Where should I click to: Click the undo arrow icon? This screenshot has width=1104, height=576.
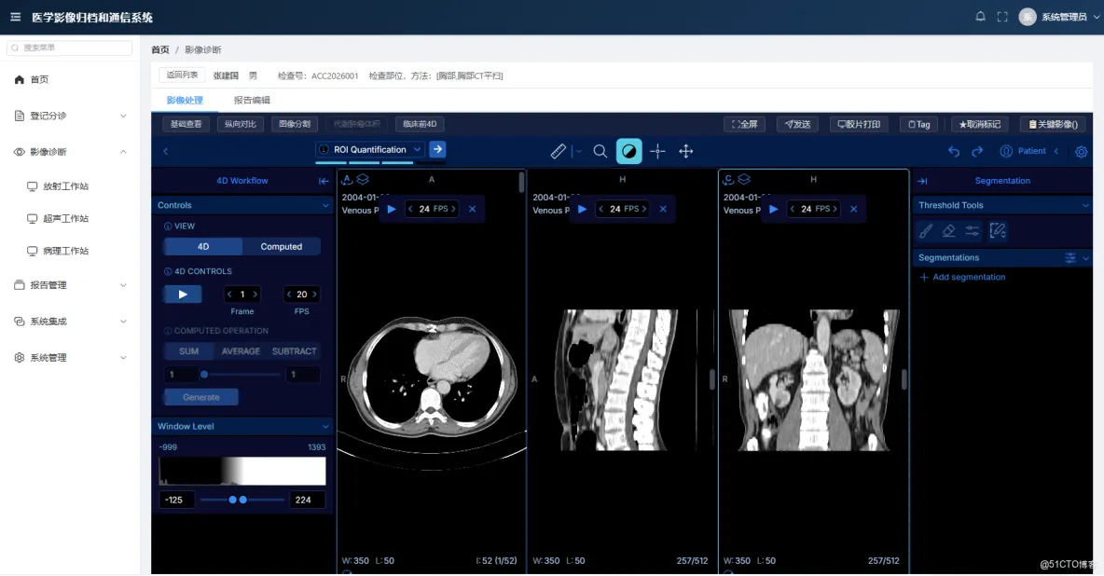[953, 151]
